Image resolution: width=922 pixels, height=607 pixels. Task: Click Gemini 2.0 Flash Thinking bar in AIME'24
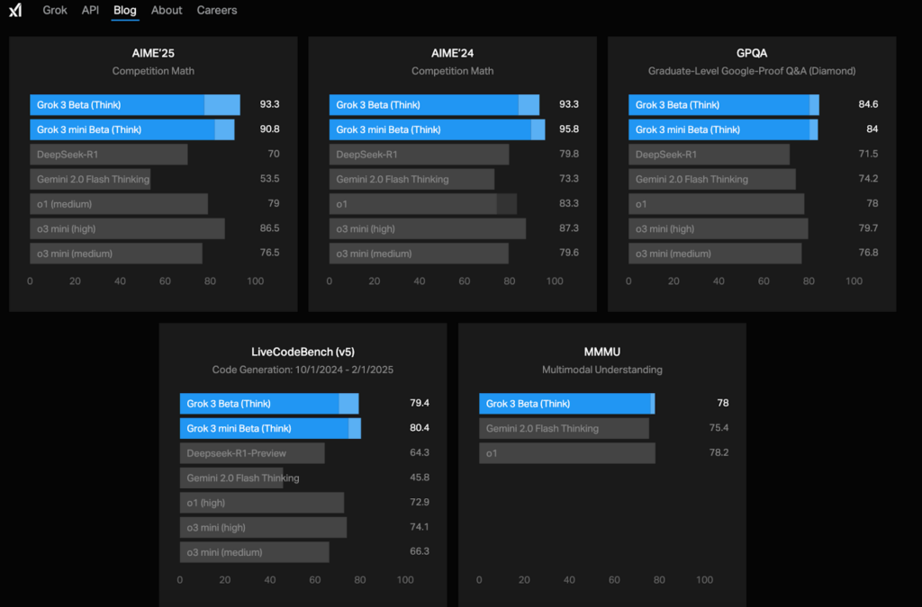(411, 179)
